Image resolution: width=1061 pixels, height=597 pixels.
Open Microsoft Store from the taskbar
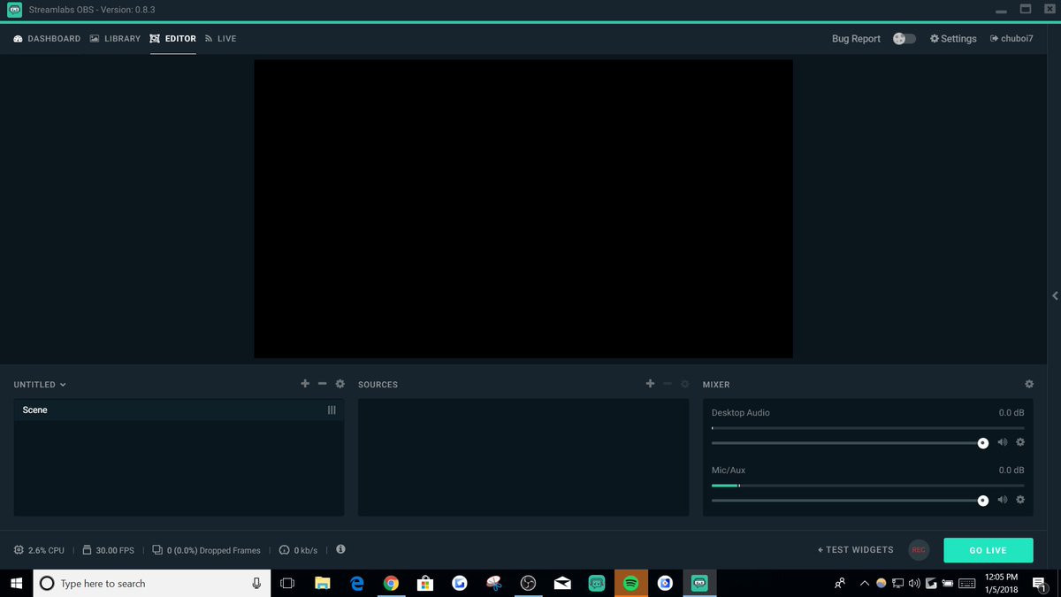[425, 583]
